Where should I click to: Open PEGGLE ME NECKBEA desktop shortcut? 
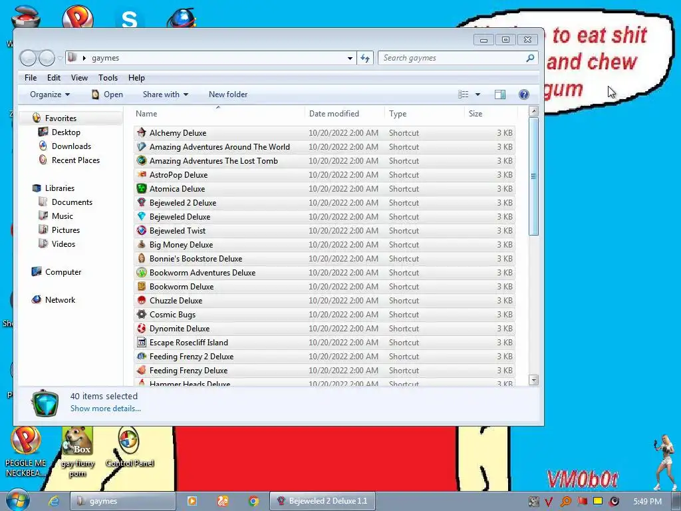(26, 452)
